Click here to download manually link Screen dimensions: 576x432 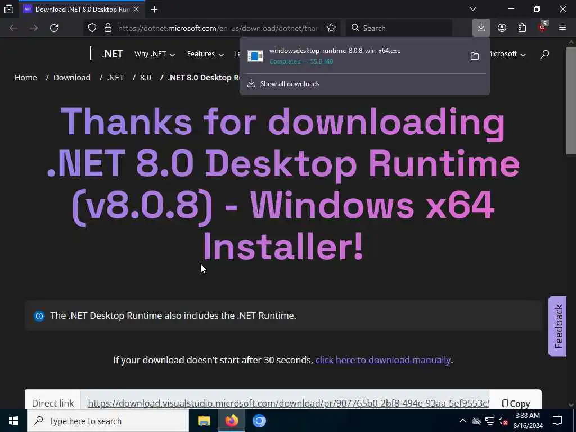coord(382,360)
